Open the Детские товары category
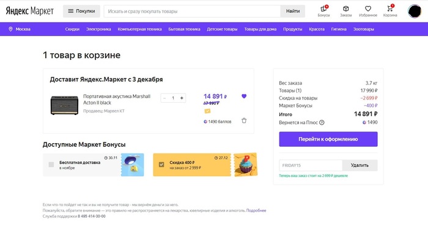Image resolution: width=428 pixels, height=236 pixels. click(222, 29)
